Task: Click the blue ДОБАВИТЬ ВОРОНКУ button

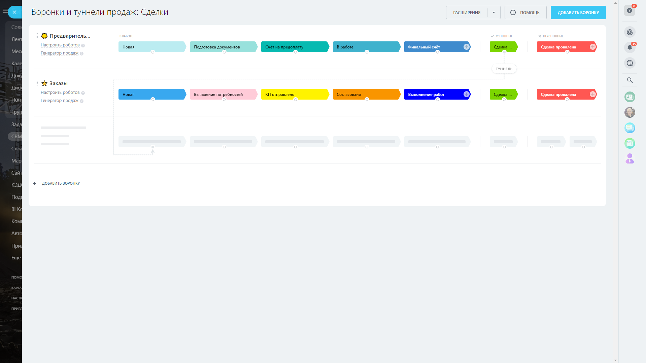Action: click(578, 12)
